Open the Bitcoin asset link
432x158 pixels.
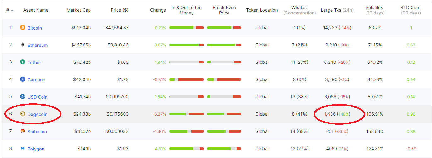(35, 28)
